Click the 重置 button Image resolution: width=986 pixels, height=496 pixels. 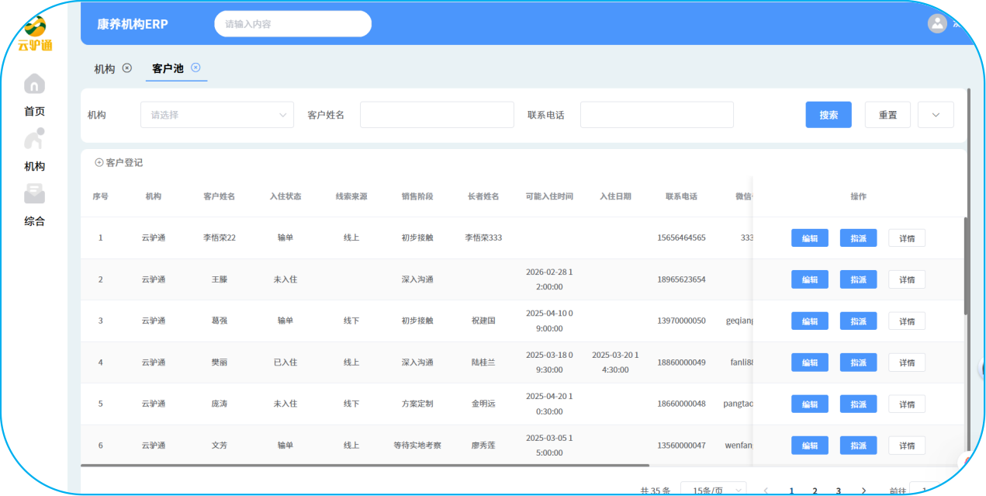pyautogui.click(x=887, y=115)
